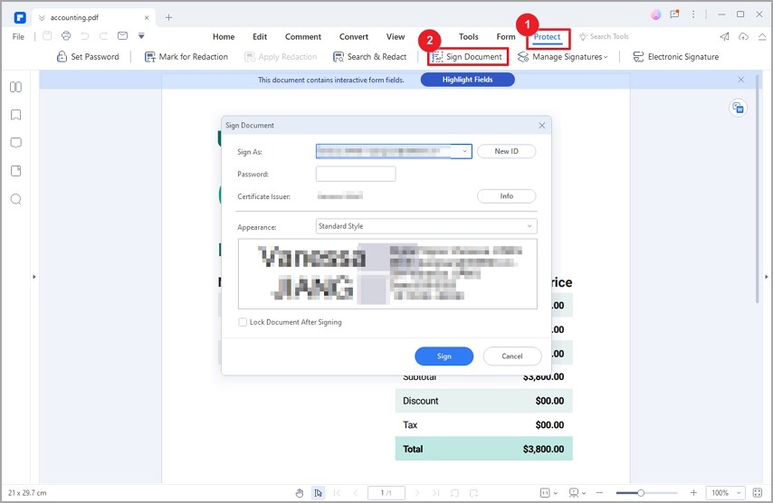This screenshot has height=503, width=773.
Task: Click the fullscreen fit icon in status bar
Action: point(758,493)
